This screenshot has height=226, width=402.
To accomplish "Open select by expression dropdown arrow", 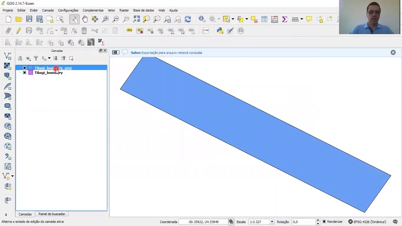I will point(247,19).
